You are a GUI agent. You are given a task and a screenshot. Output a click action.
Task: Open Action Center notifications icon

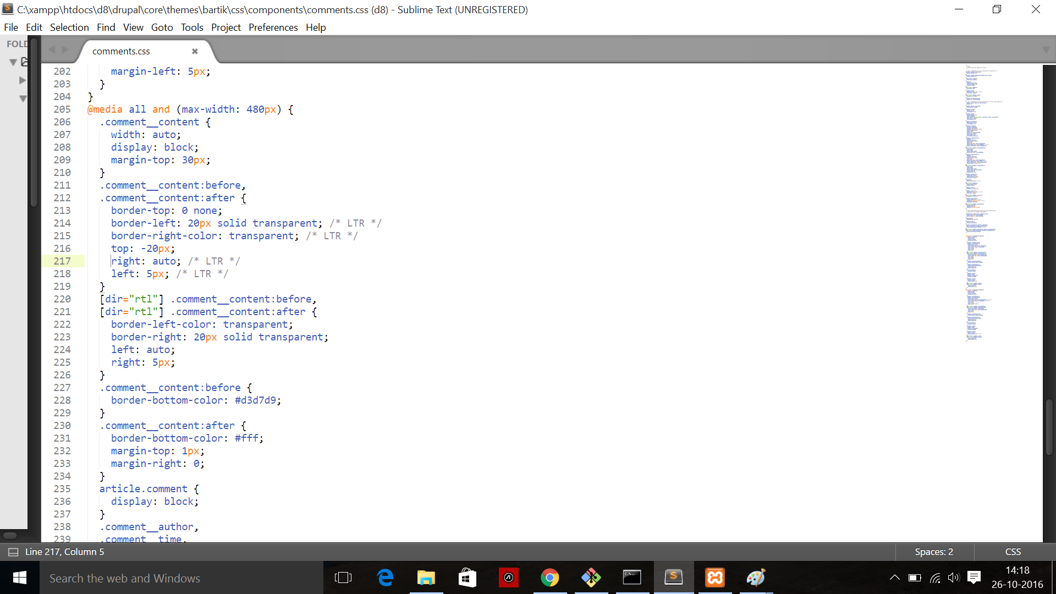pos(974,577)
